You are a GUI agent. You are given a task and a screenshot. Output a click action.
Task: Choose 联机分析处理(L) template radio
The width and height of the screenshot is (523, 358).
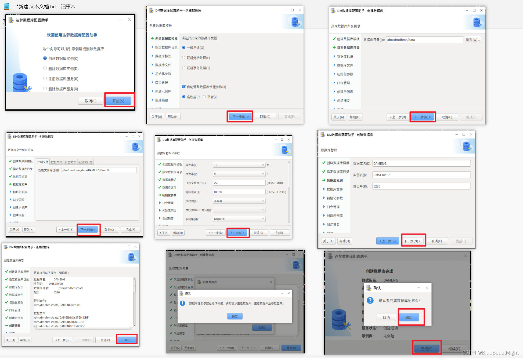tap(184, 58)
